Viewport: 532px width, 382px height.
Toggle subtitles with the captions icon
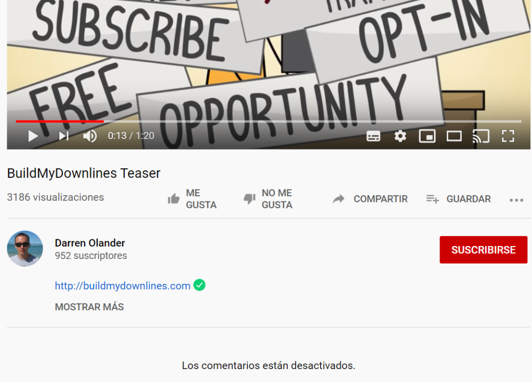(x=373, y=137)
